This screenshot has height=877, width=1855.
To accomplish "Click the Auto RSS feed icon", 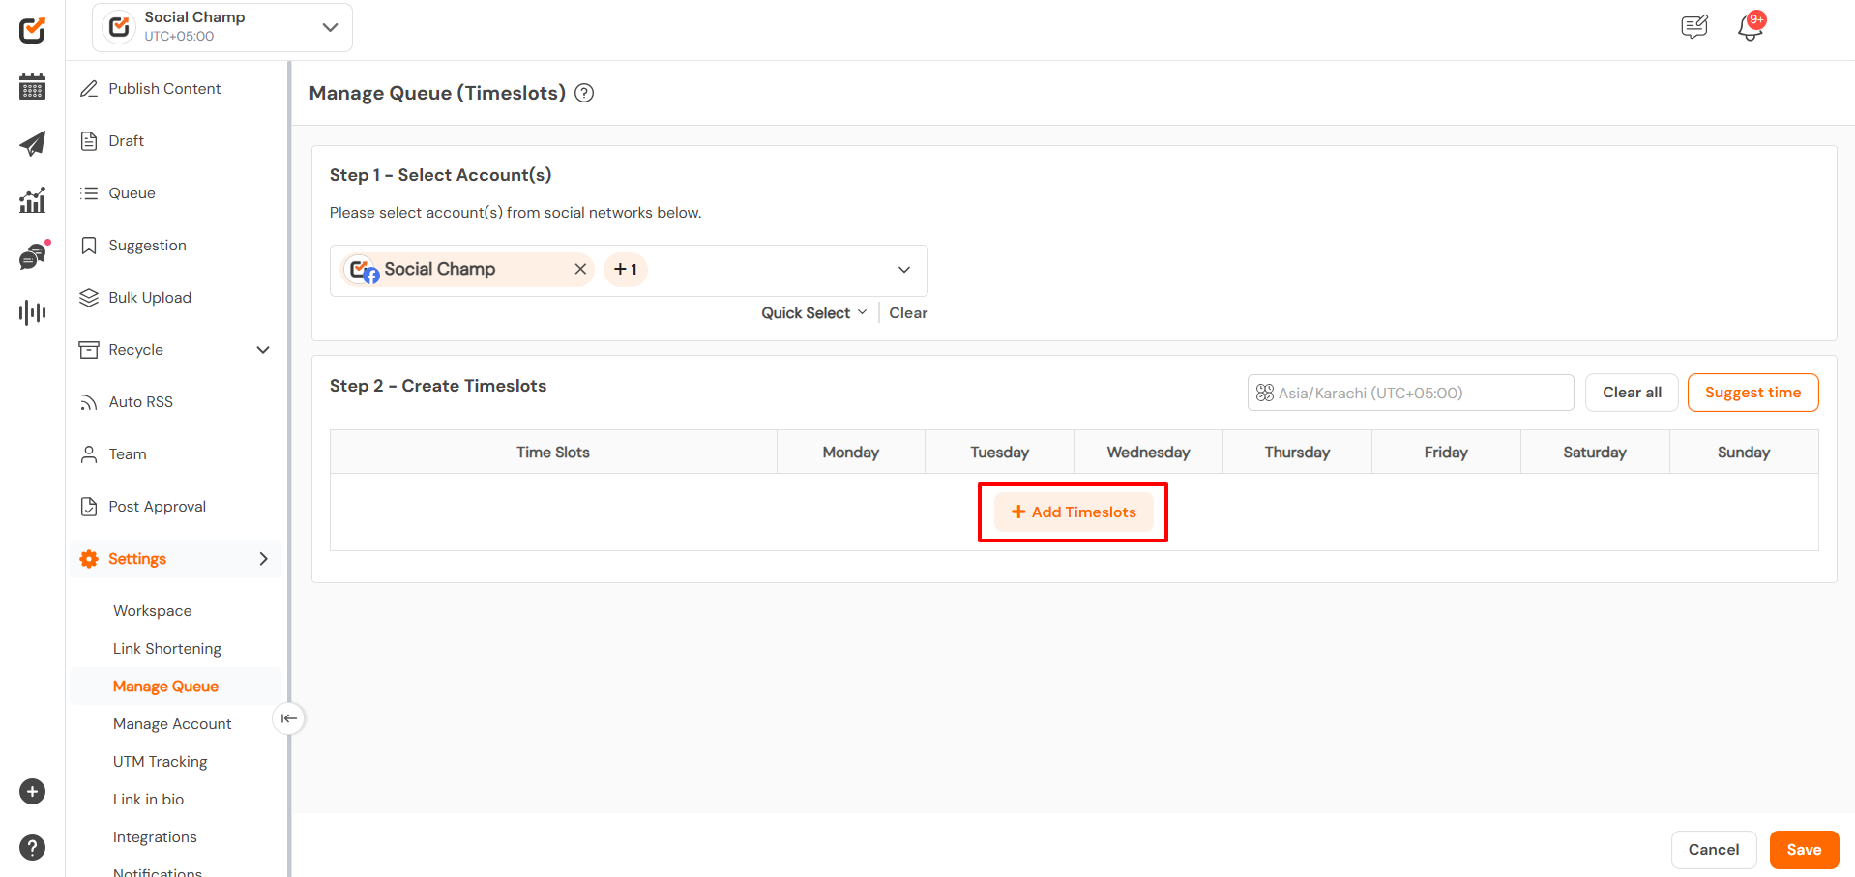I will tap(89, 402).
